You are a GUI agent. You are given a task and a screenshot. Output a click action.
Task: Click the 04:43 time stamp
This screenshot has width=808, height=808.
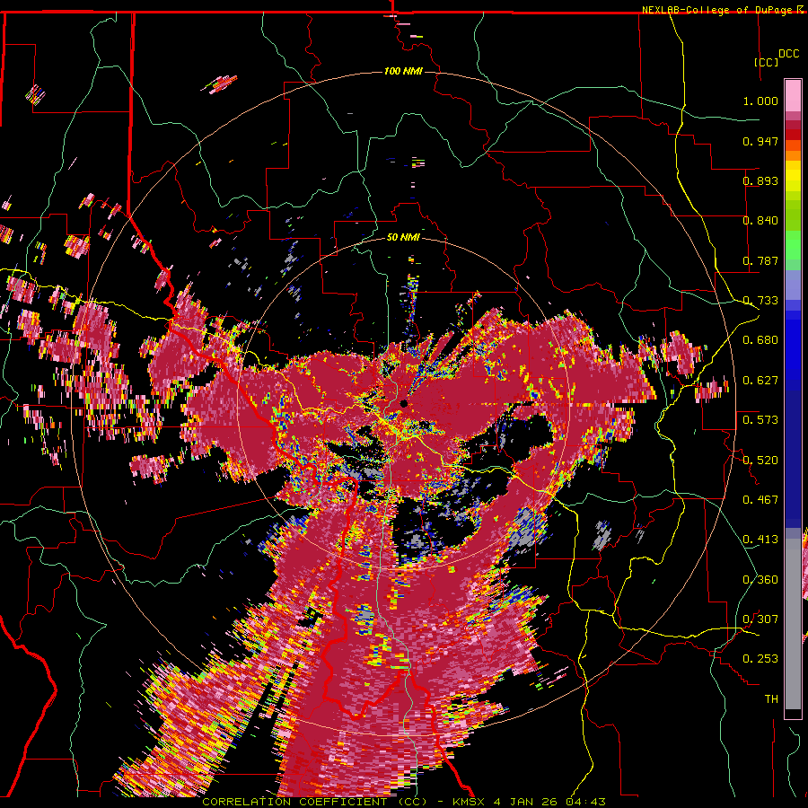(x=585, y=802)
